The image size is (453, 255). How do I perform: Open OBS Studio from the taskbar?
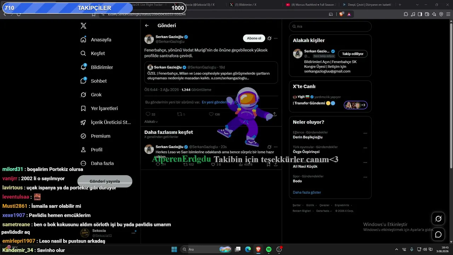click(x=279, y=249)
